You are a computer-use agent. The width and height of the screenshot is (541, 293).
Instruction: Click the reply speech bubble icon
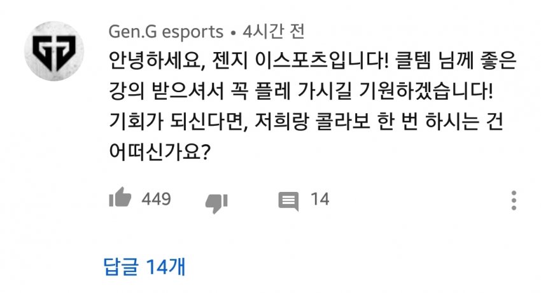[288, 201]
